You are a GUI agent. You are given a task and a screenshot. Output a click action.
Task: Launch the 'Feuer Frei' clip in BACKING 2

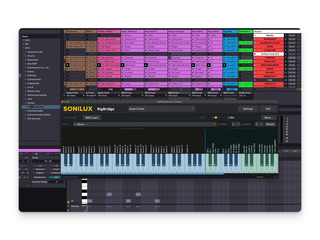(240, 50)
